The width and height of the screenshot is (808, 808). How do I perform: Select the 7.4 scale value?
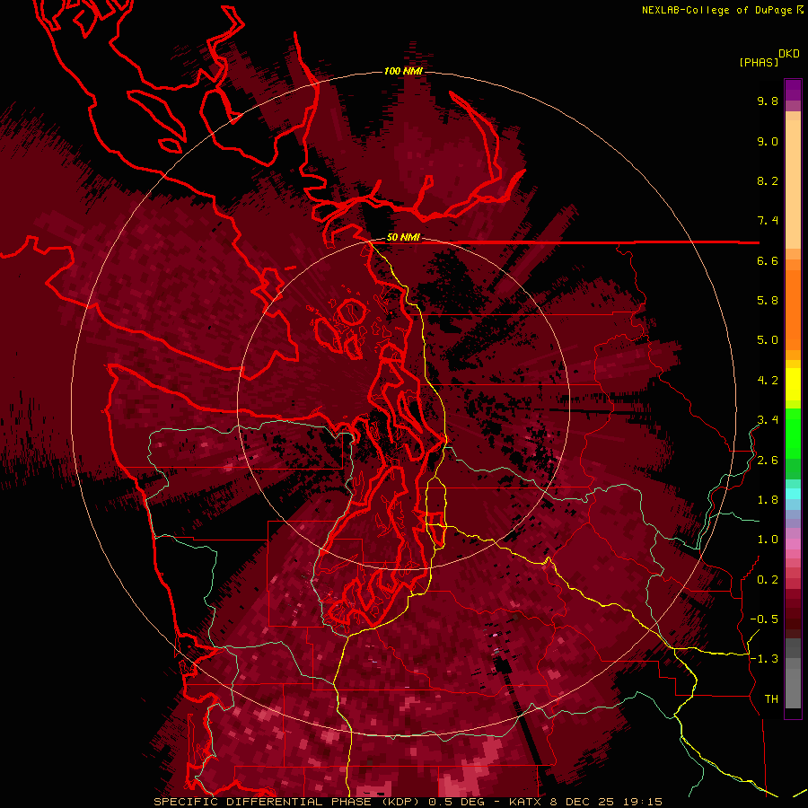coord(768,221)
